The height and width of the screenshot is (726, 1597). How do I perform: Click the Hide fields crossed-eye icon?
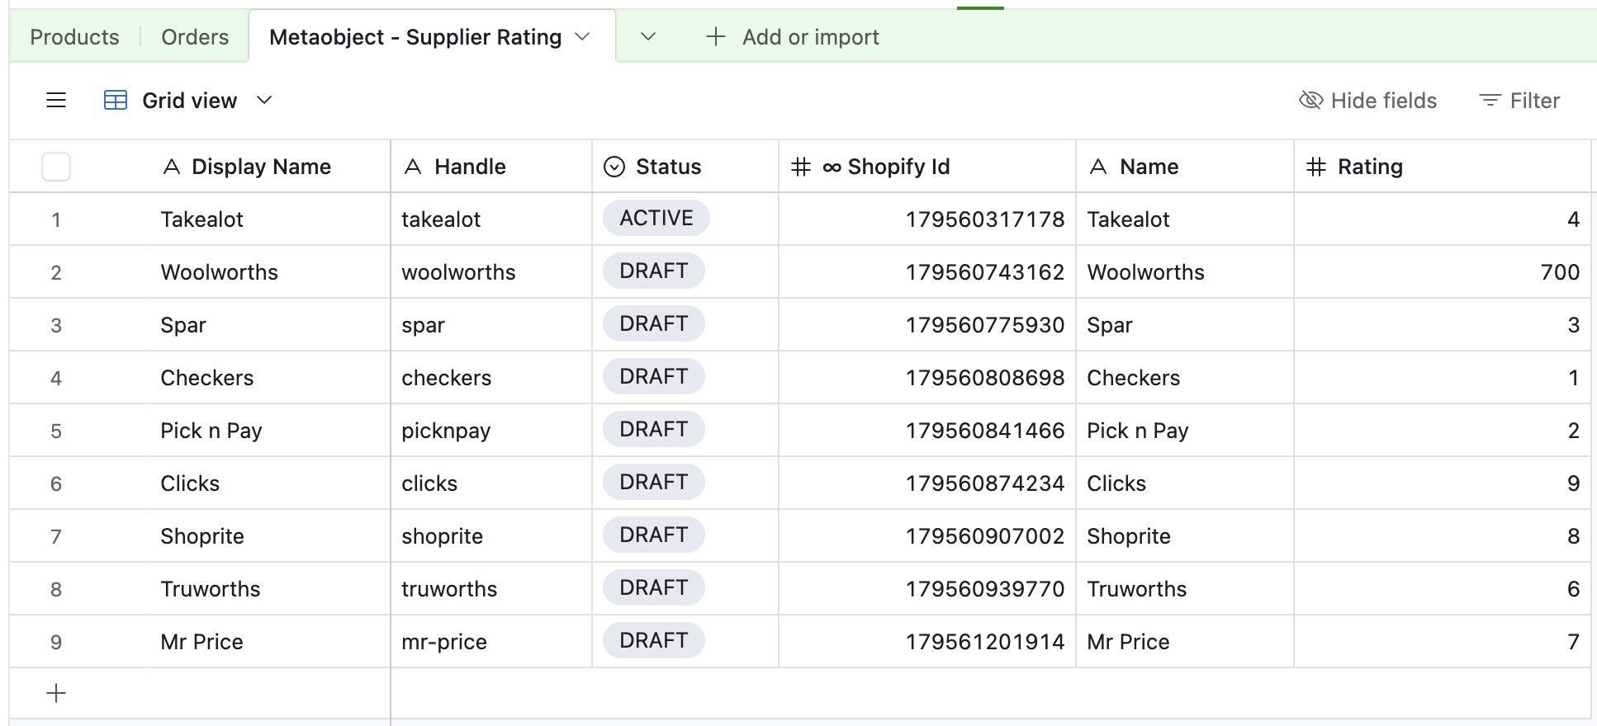point(1310,101)
